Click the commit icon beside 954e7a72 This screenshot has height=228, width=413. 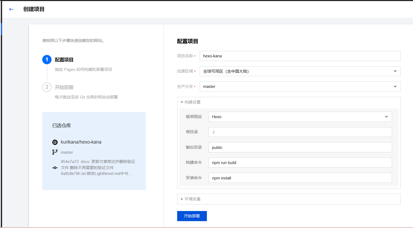tap(55, 168)
